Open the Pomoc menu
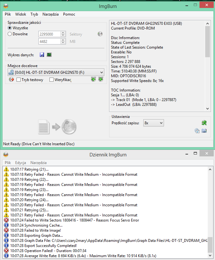This screenshot has height=260, width=215. pos(69,14)
